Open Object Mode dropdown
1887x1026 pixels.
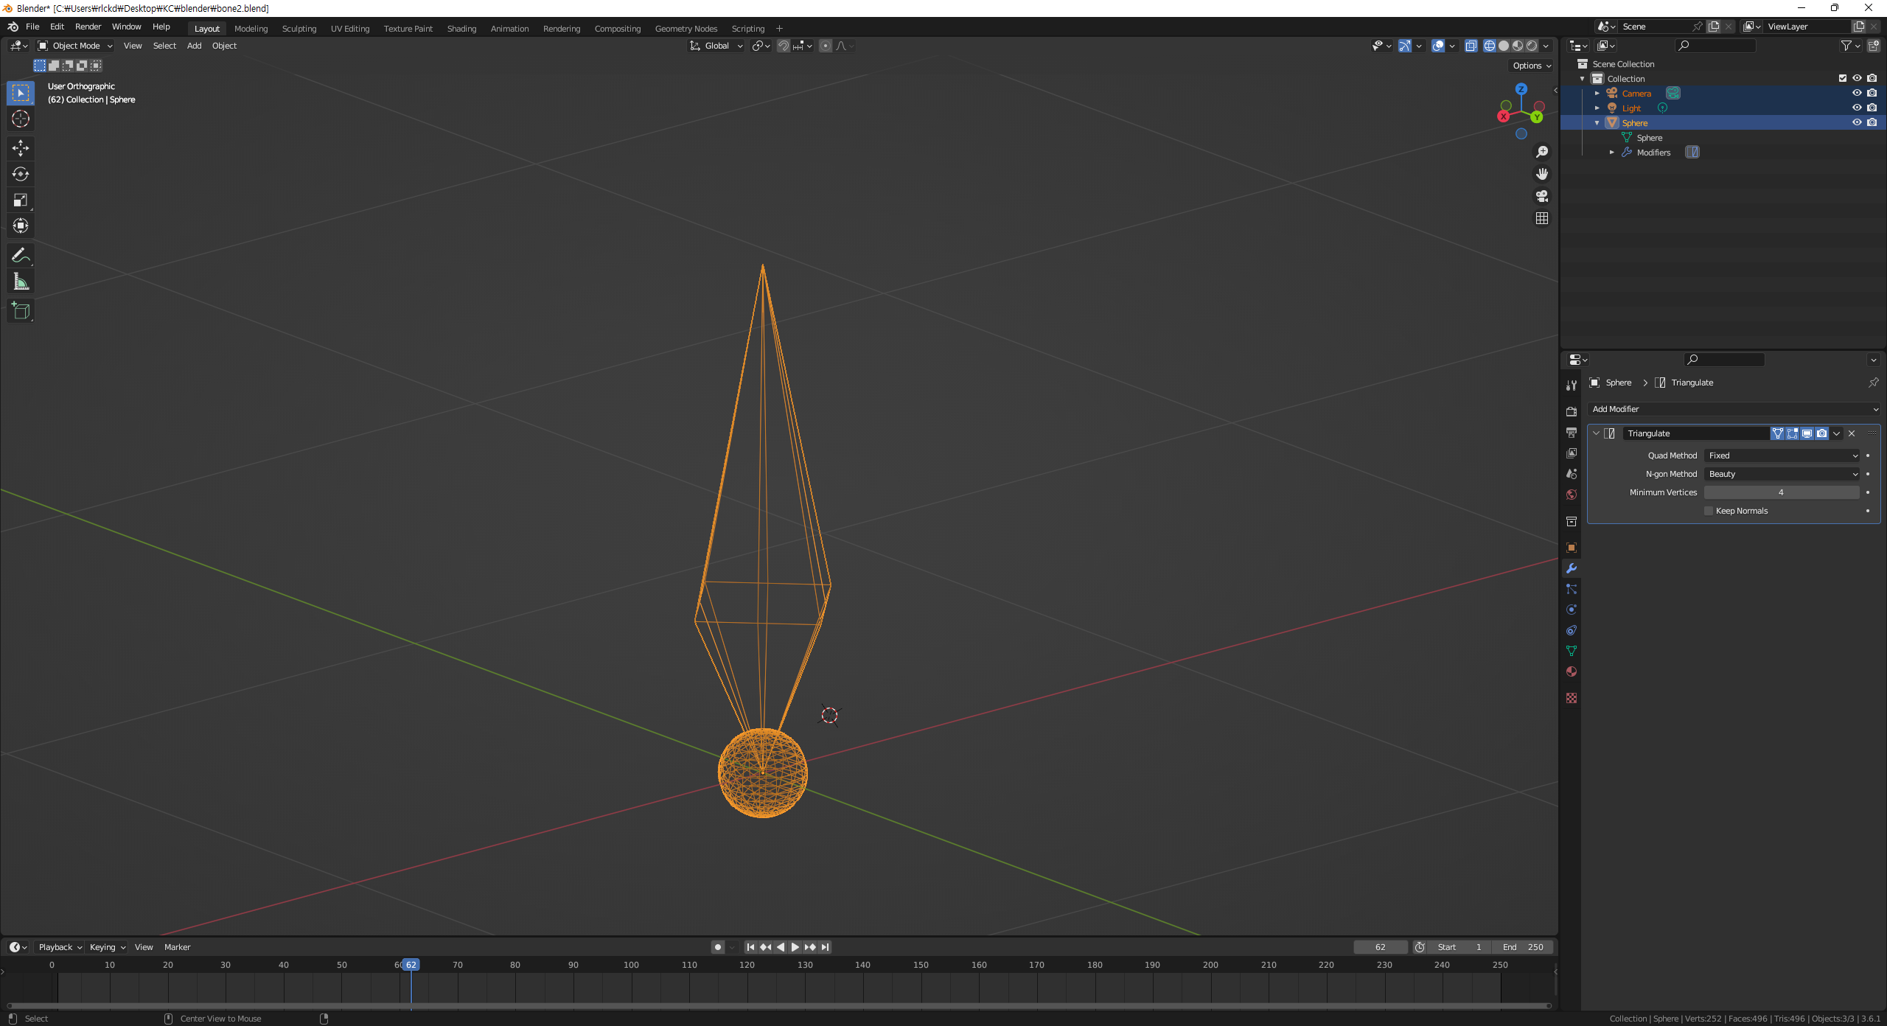75,46
